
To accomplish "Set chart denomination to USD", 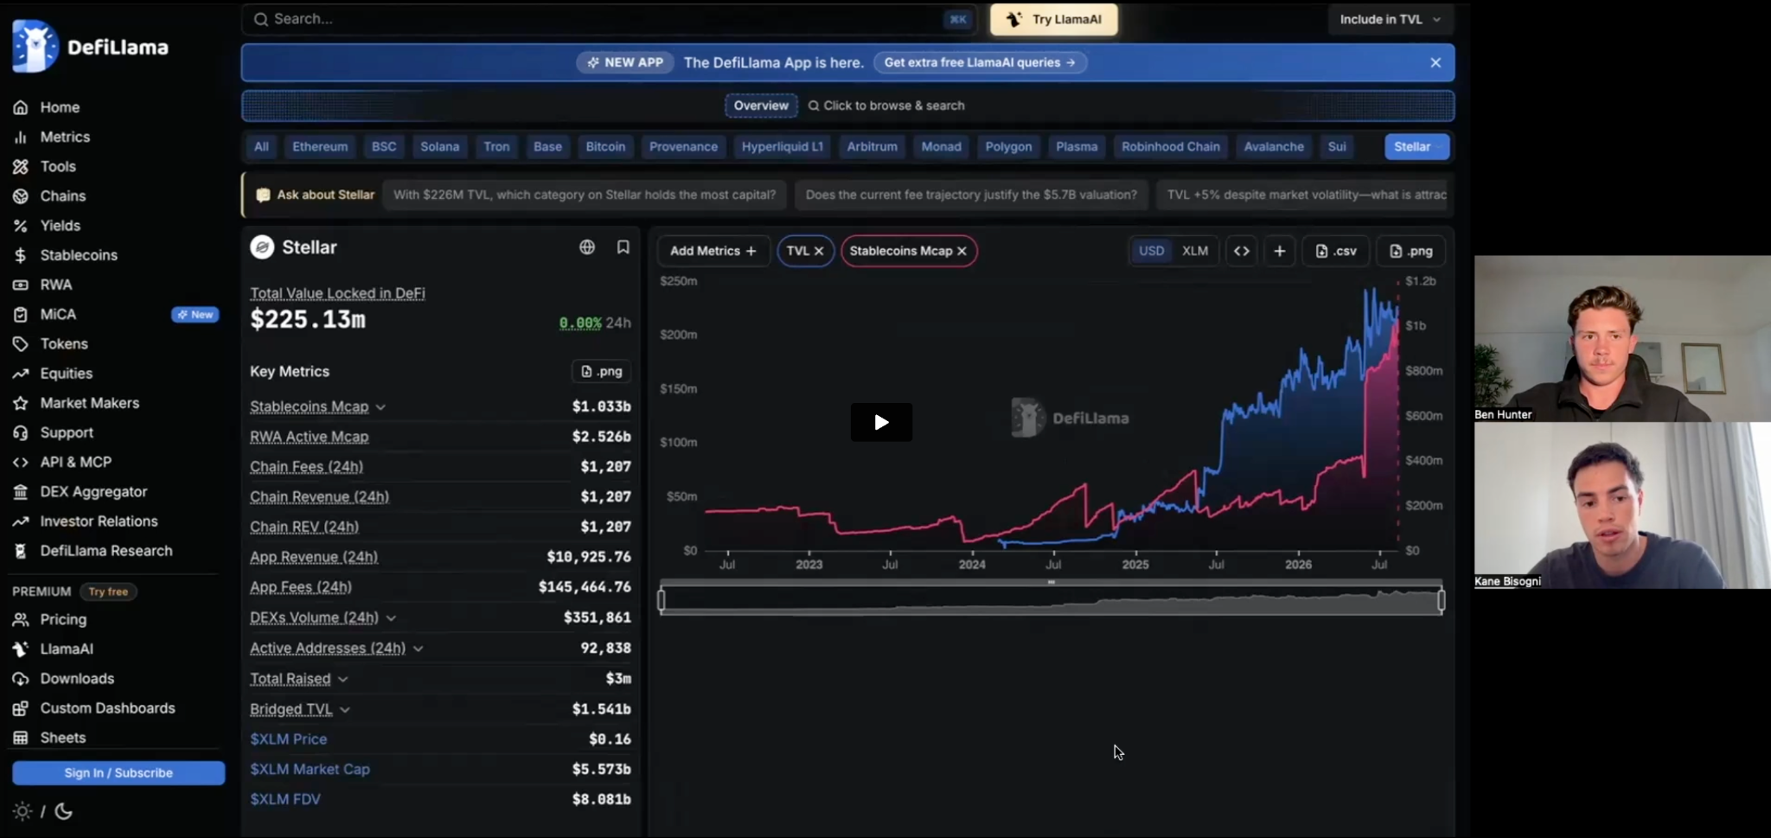I will click(x=1151, y=251).
